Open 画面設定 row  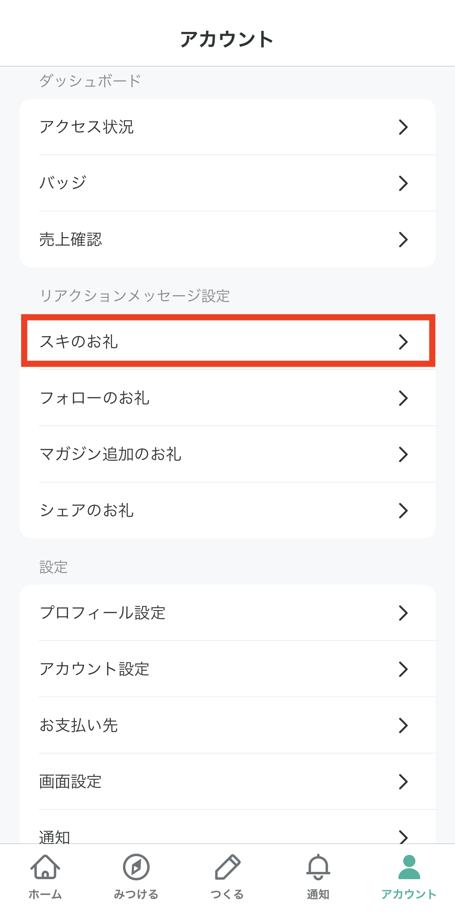coord(228,781)
